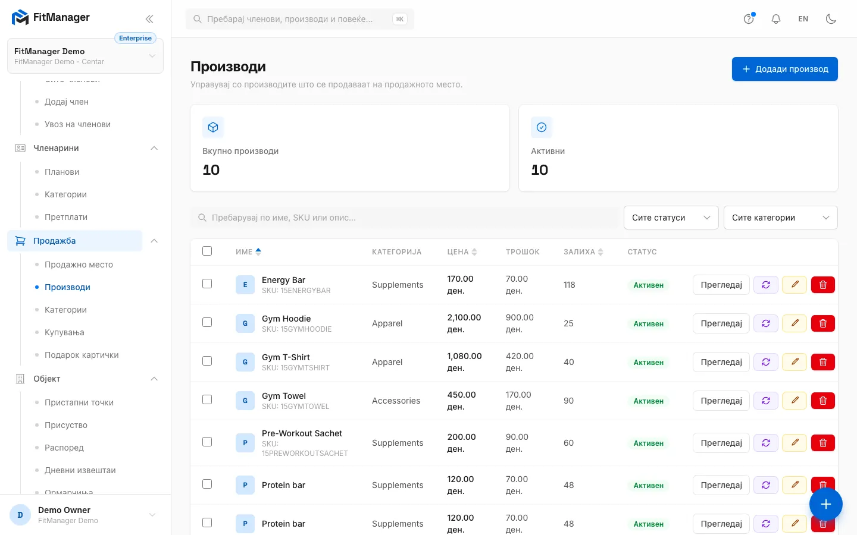Toggle dark mode moon icon
The image size is (857, 535).
[831, 19]
